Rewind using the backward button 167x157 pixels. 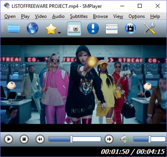(x=40, y=139)
